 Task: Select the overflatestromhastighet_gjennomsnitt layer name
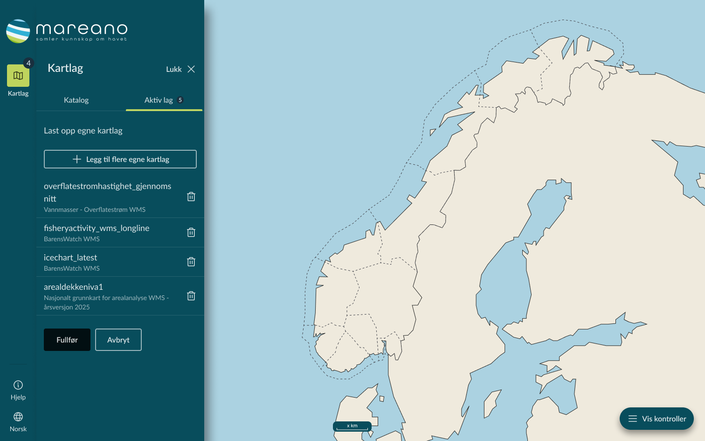click(108, 192)
